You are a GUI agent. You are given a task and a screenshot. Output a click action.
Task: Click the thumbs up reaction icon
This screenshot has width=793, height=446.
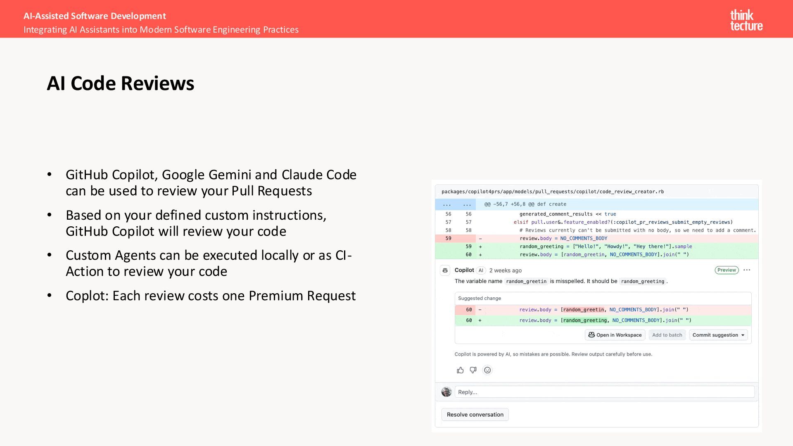click(460, 370)
